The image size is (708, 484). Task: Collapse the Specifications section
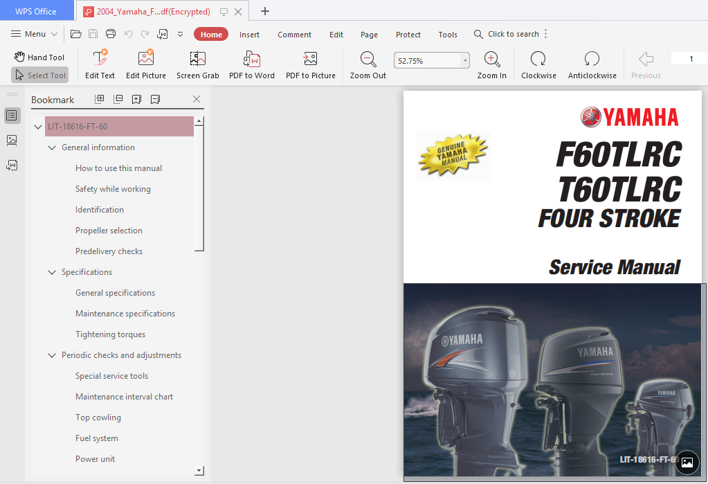(x=52, y=273)
